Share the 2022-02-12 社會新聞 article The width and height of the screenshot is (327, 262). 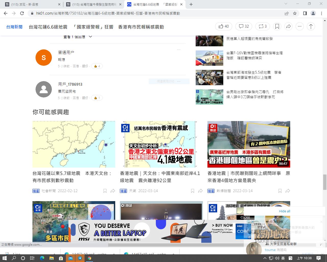coord(113,191)
